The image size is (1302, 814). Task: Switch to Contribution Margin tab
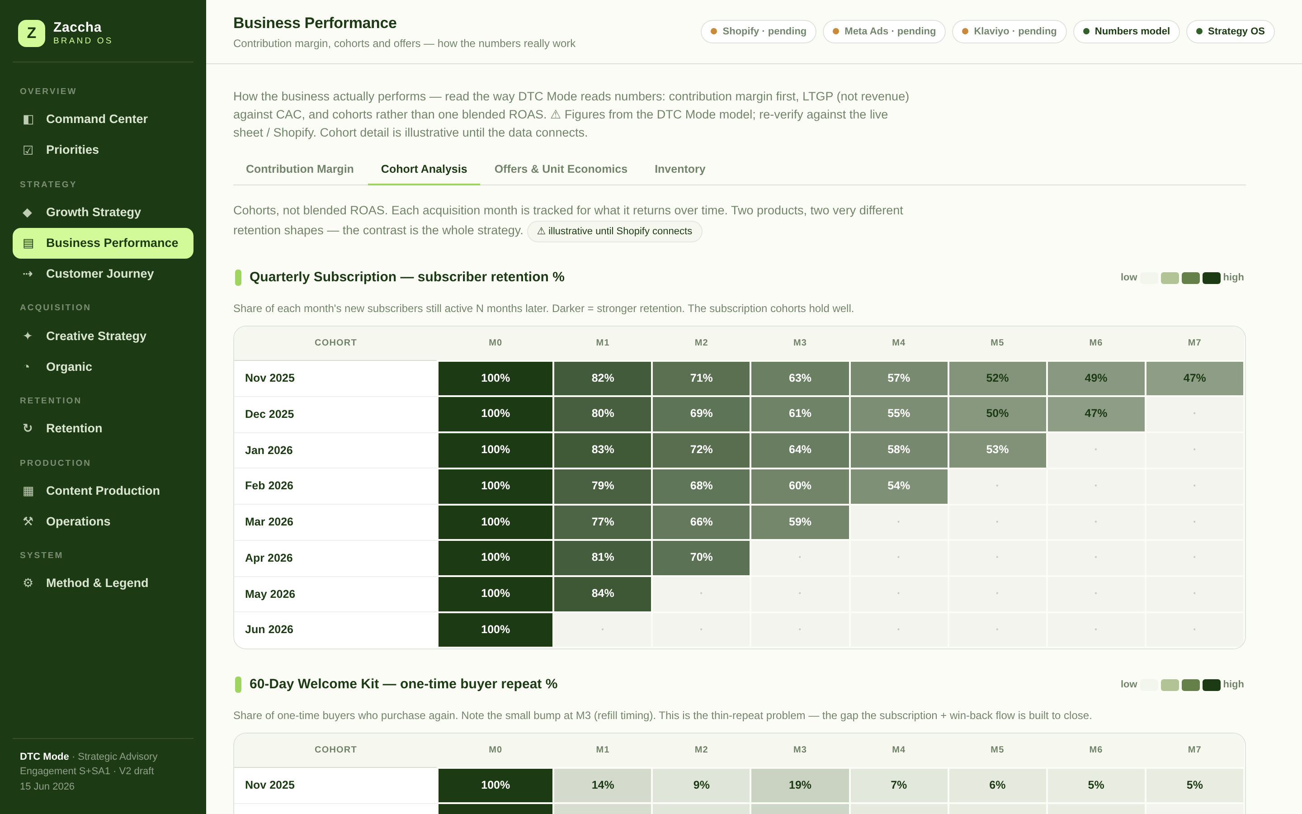tap(300, 169)
